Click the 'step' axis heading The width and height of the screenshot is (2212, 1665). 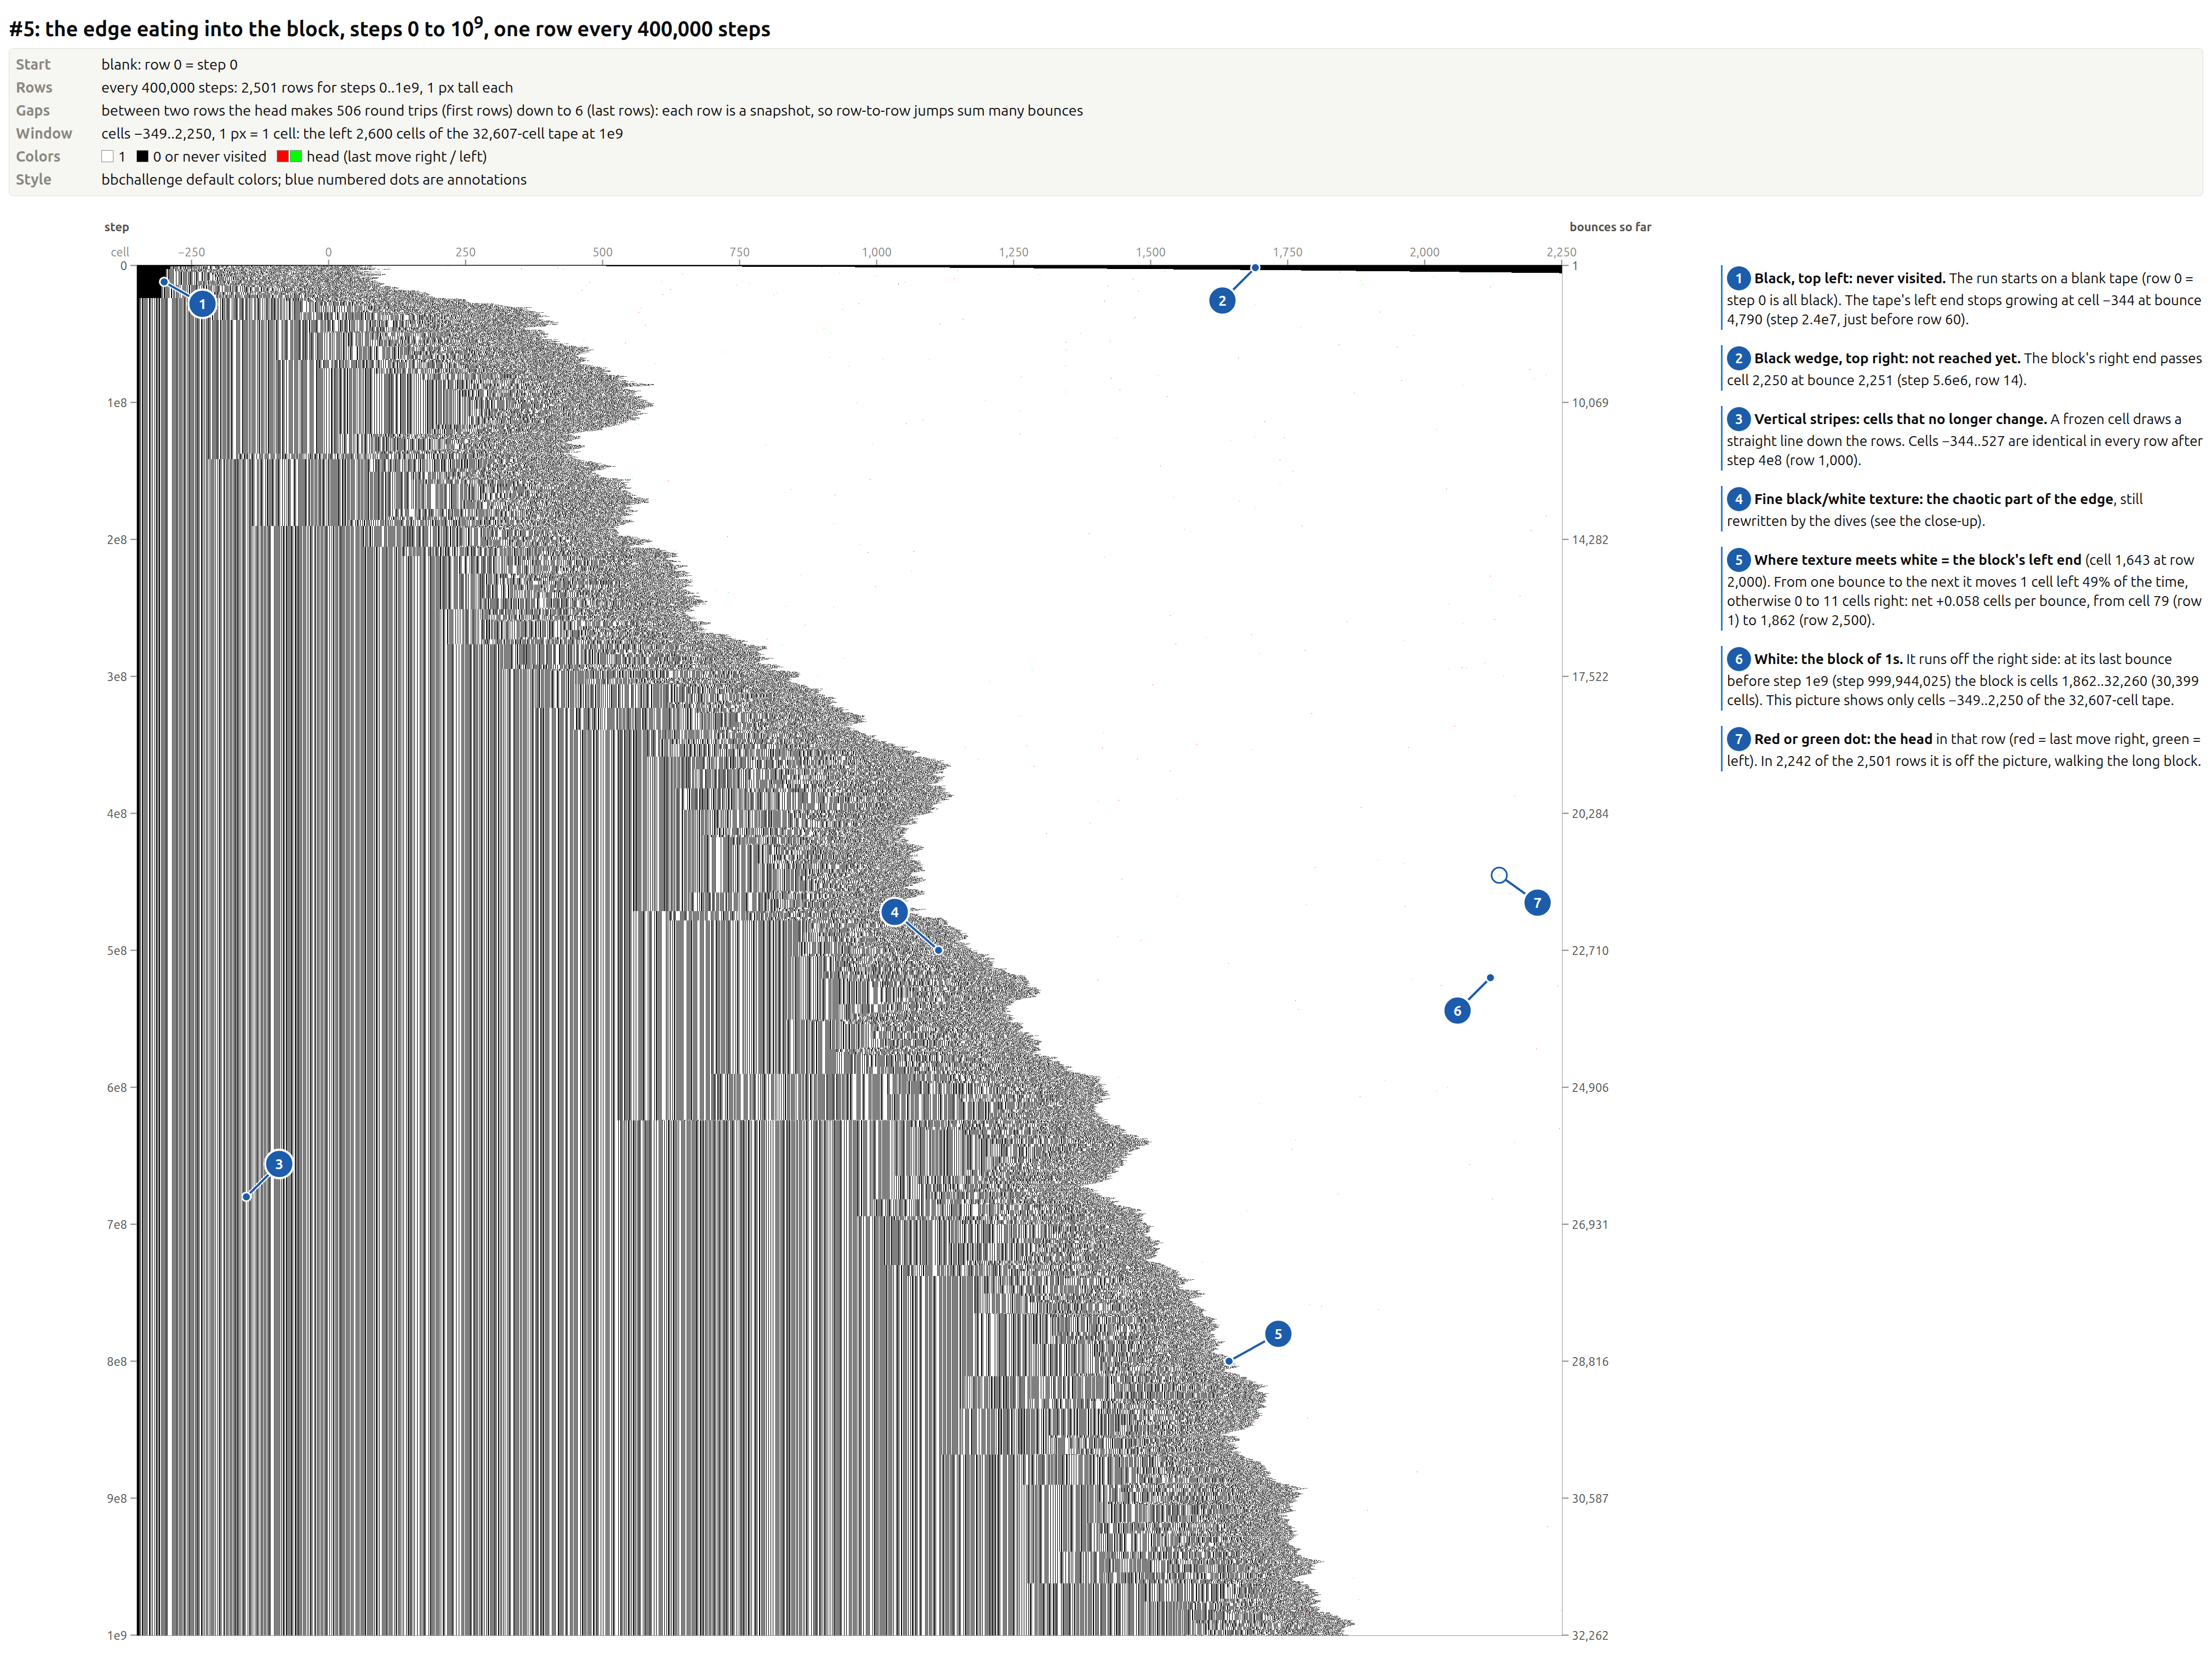tap(117, 228)
